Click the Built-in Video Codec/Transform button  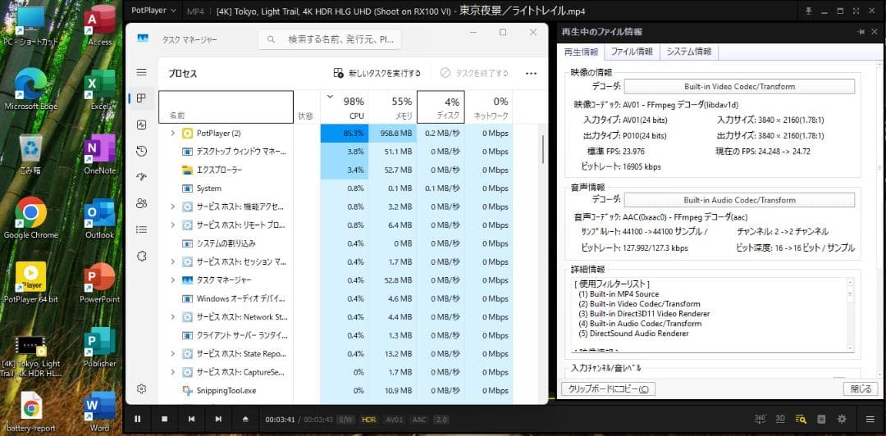click(x=739, y=86)
